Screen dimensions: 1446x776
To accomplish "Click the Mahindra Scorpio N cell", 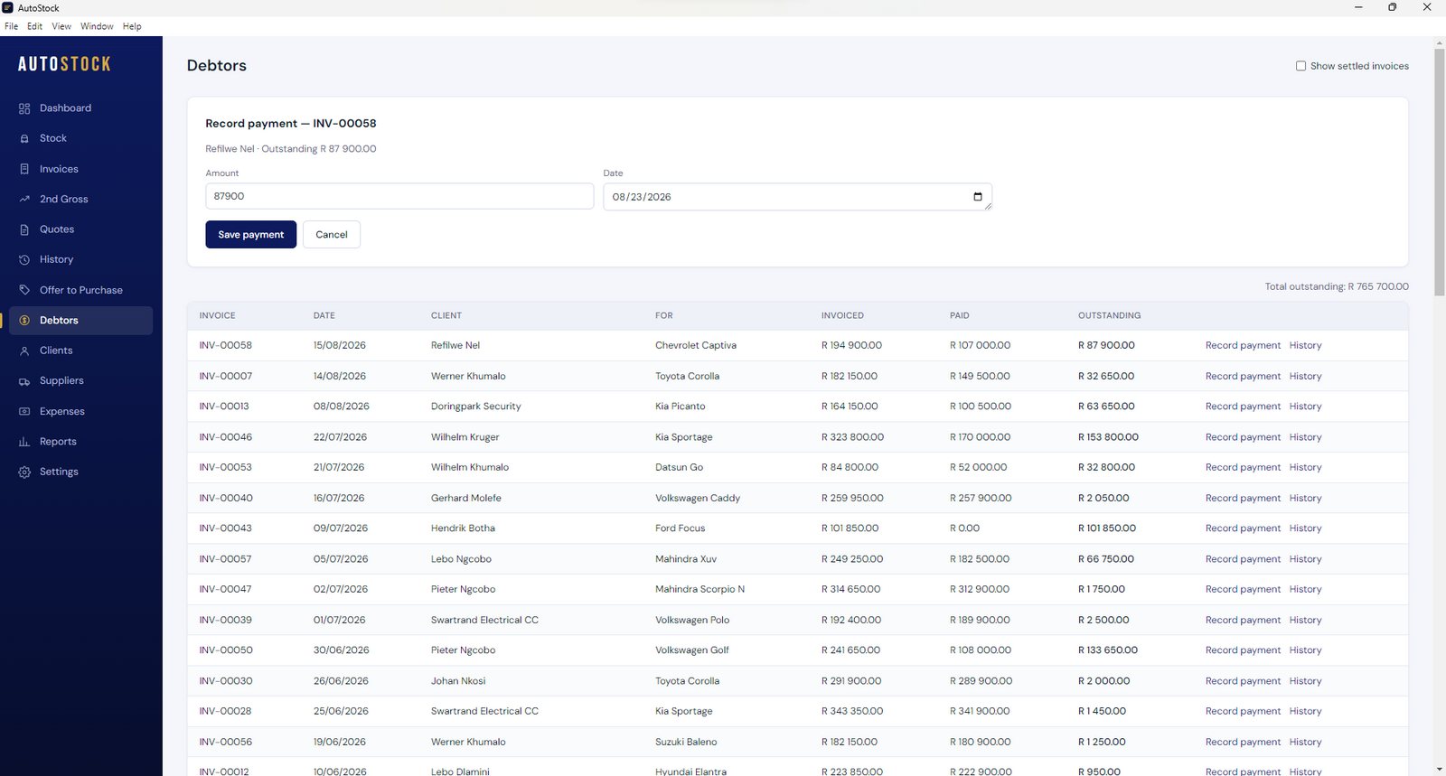I will click(700, 590).
